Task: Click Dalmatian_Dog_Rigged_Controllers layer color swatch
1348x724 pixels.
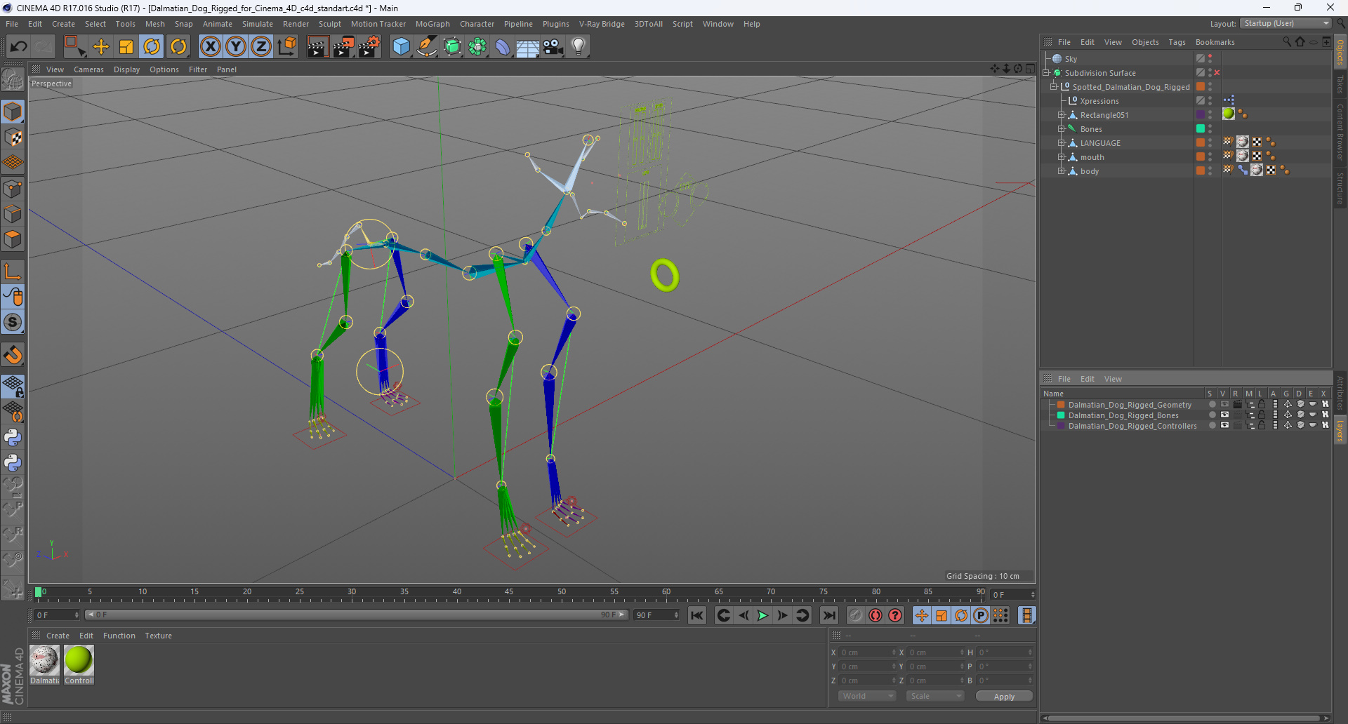Action: [x=1061, y=426]
